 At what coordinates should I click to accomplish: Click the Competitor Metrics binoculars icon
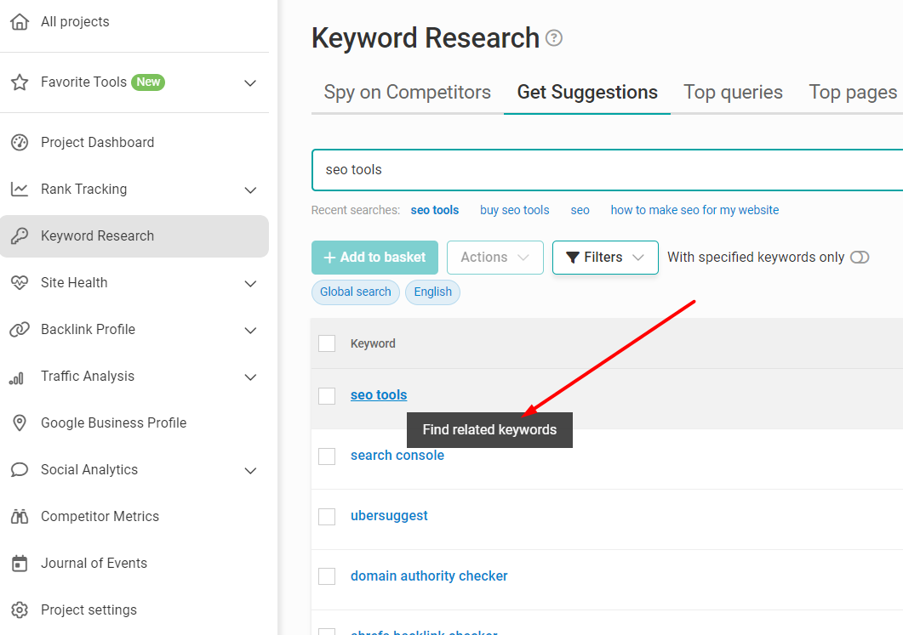click(20, 517)
